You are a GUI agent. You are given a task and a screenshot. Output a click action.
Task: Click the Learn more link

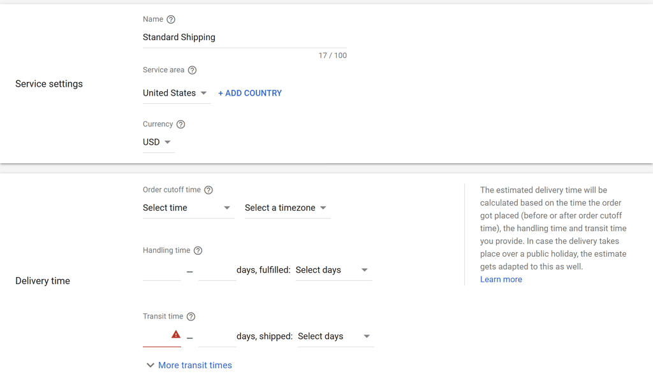(501, 279)
